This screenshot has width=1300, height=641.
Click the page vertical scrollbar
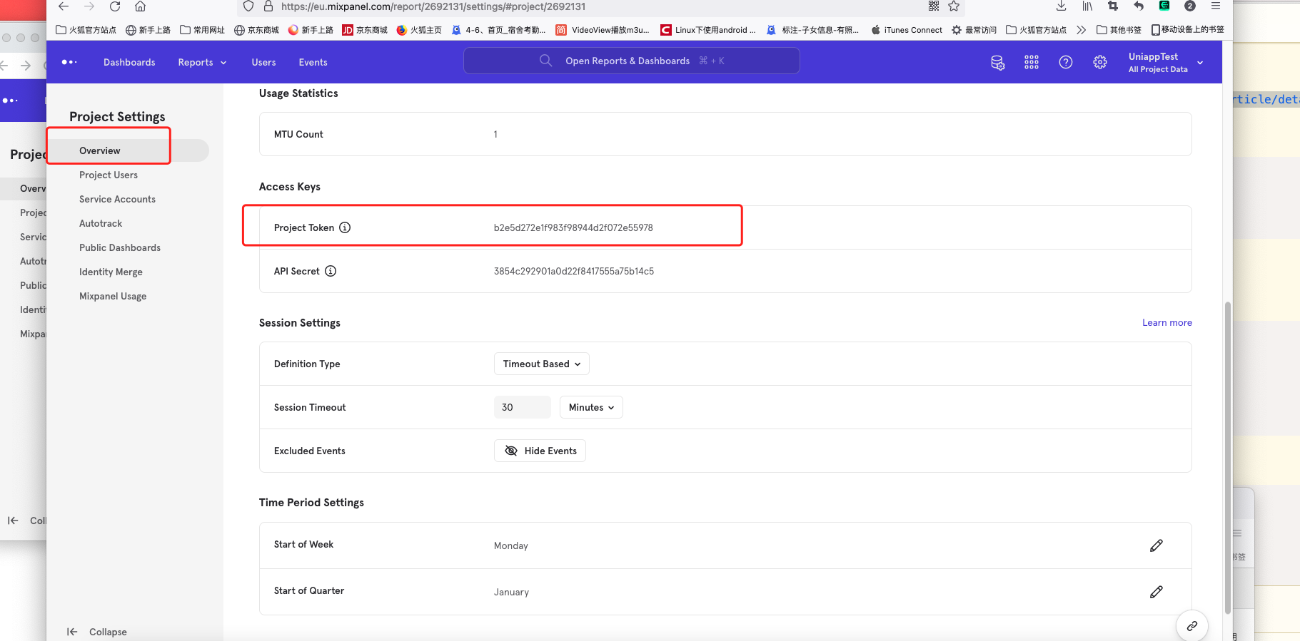[1227, 456]
